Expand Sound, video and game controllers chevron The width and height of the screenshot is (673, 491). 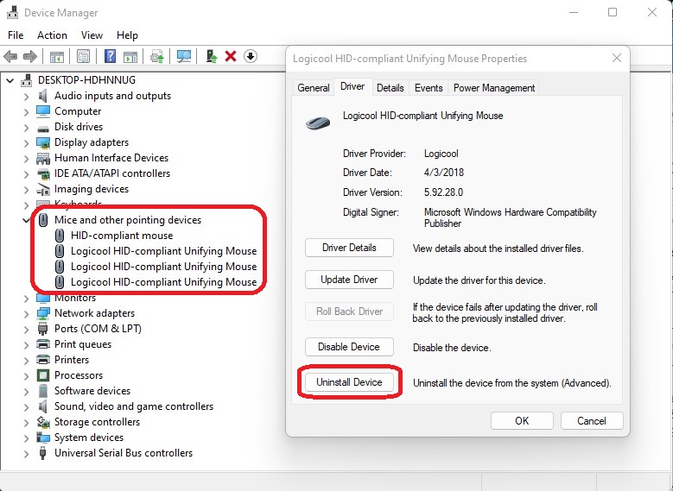pos(27,407)
